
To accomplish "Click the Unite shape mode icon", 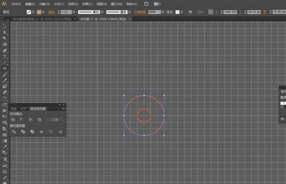I will [13, 119].
